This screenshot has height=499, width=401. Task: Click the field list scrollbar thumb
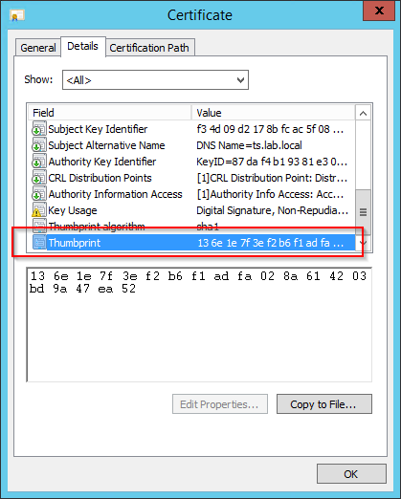click(x=363, y=212)
